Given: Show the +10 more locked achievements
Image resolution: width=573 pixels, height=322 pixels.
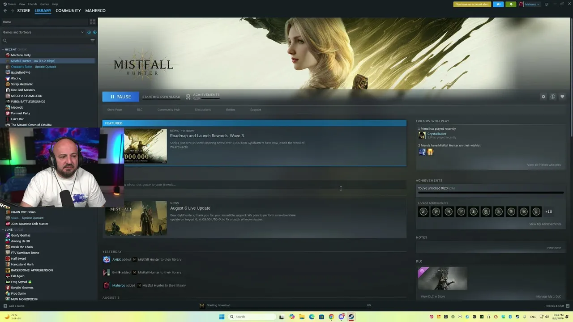Looking at the screenshot, I should pyautogui.click(x=548, y=212).
